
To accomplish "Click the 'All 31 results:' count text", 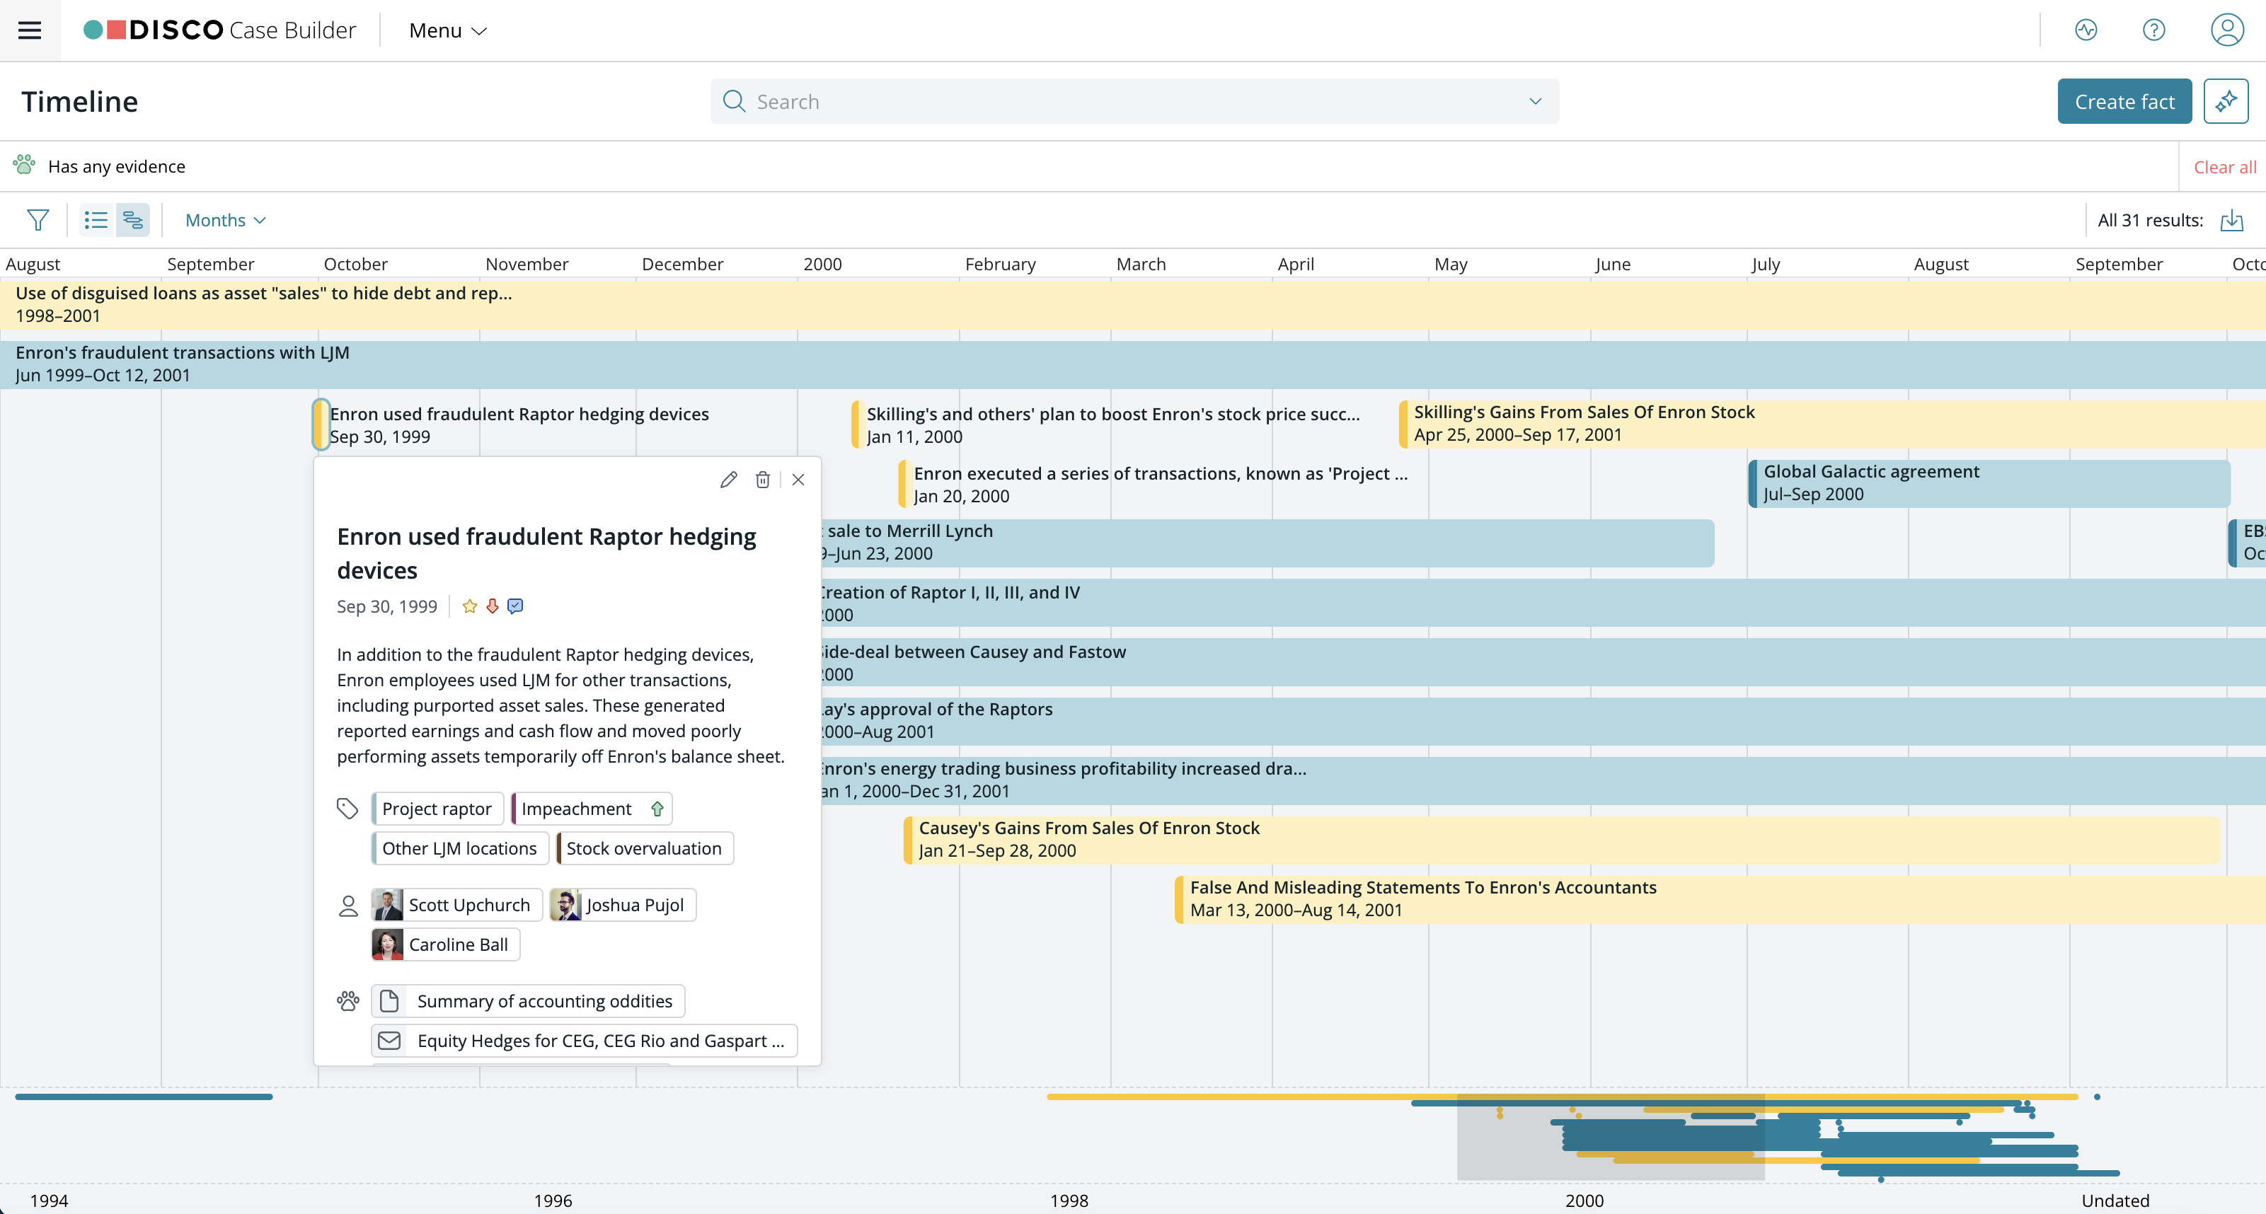I will click(2150, 220).
